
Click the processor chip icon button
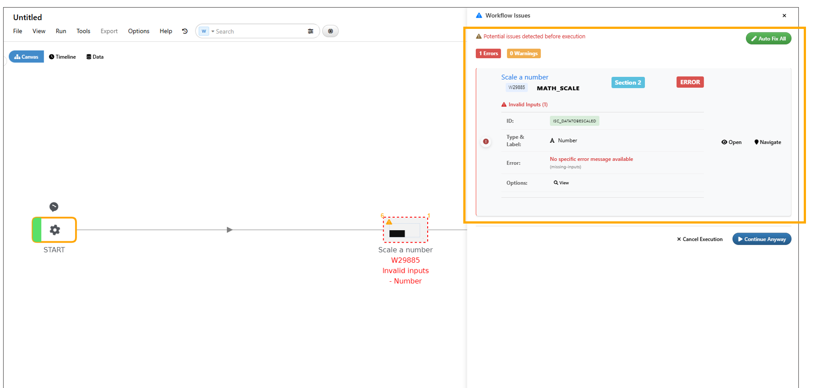click(x=330, y=31)
